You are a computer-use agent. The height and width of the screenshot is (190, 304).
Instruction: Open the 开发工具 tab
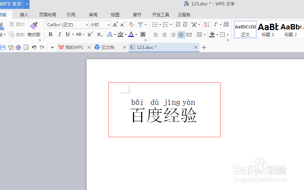pyautogui.click(x=160, y=15)
